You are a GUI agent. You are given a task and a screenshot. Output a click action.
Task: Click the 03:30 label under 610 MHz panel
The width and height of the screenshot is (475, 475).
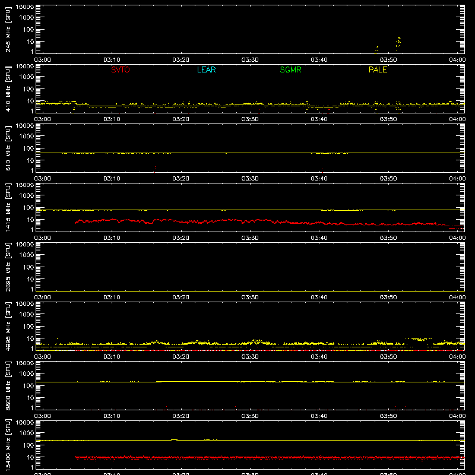point(250,179)
